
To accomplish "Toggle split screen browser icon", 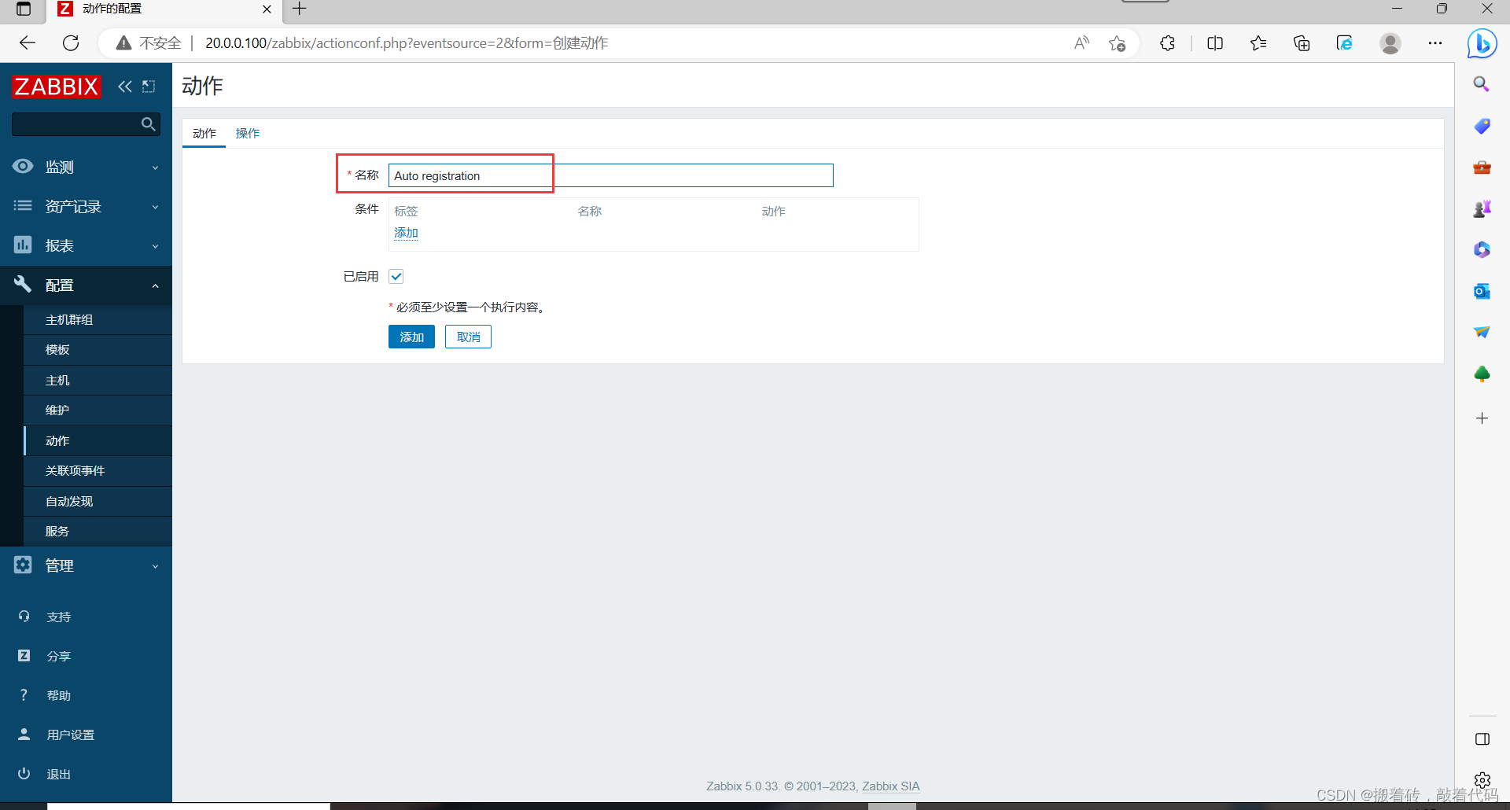I will [1215, 43].
